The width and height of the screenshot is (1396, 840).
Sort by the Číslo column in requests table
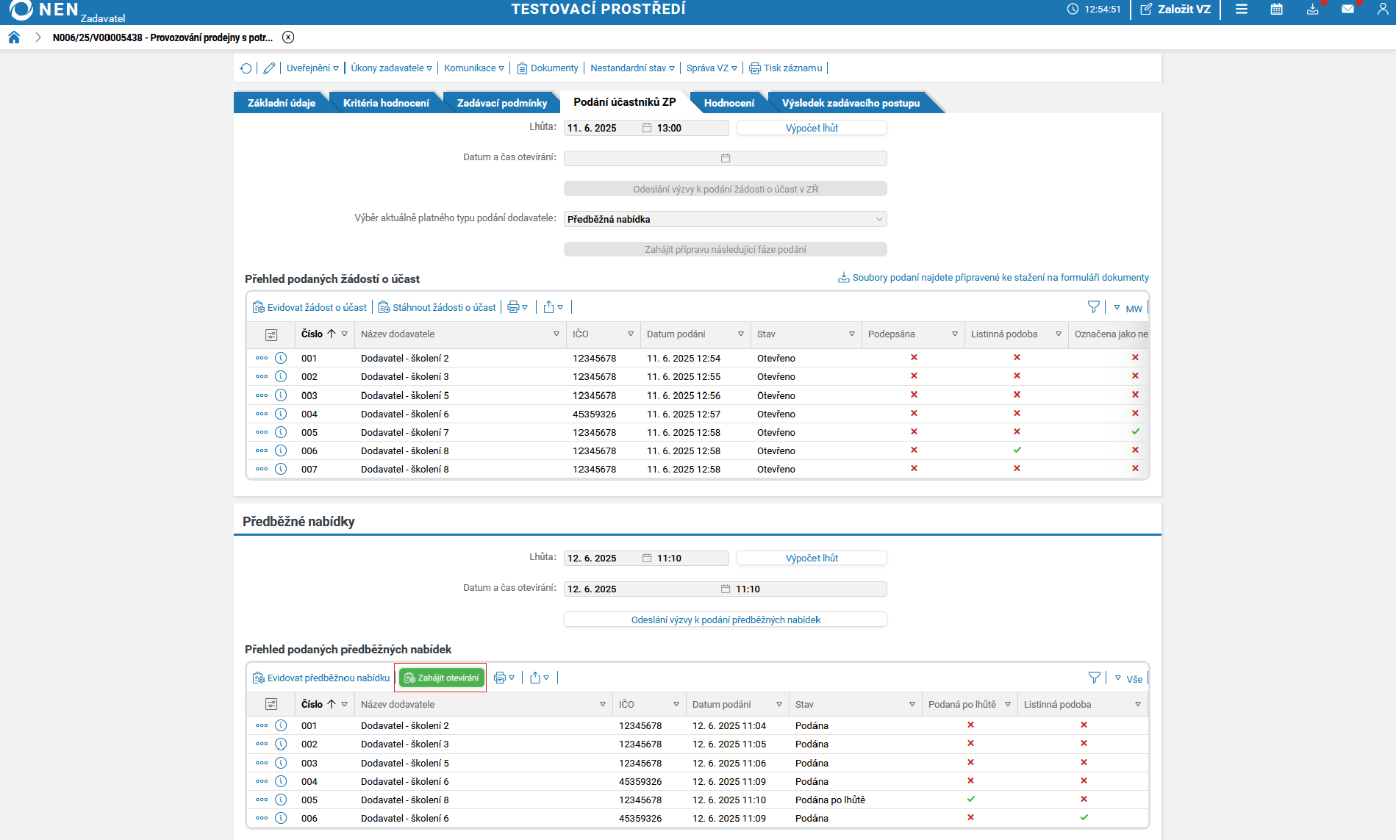(312, 334)
